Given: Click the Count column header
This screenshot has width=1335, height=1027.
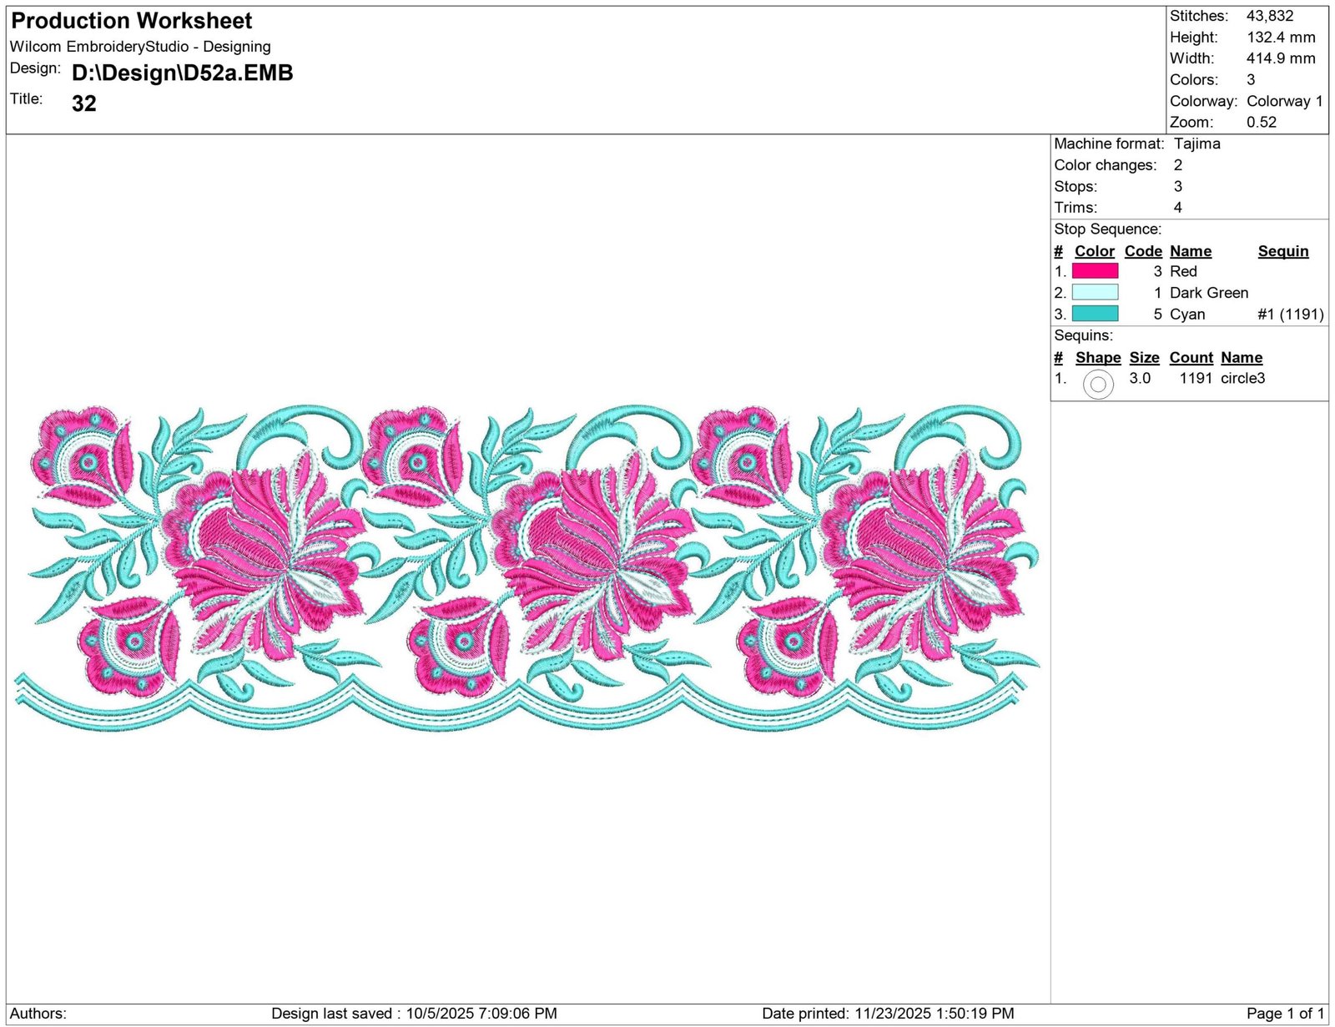Looking at the screenshot, I should coord(1191,357).
